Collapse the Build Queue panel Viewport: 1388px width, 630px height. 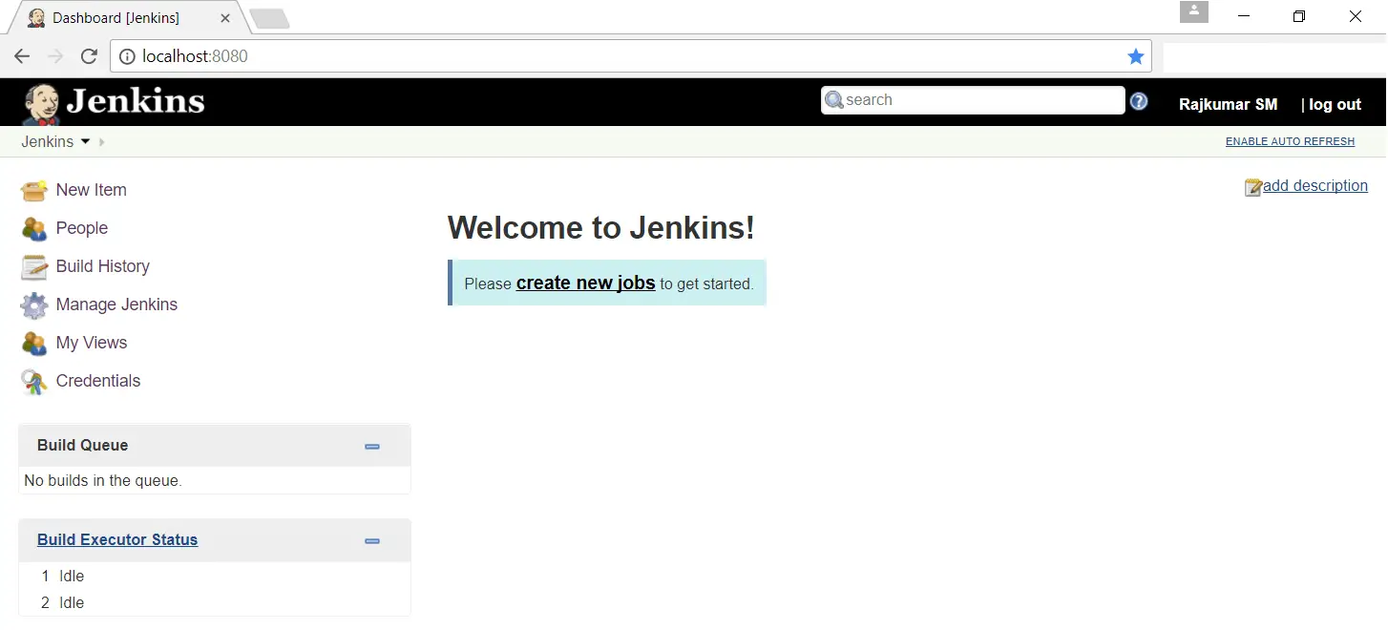[x=372, y=446]
